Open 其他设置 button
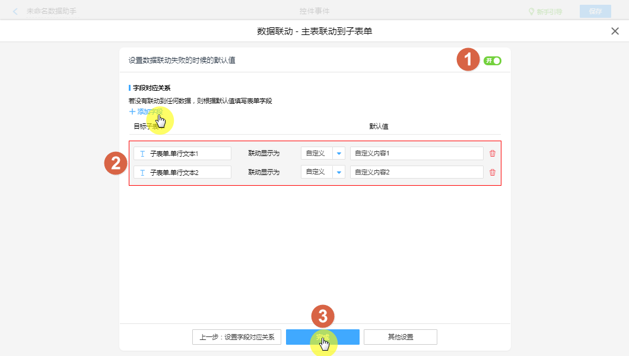 click(x=400, y=337)
